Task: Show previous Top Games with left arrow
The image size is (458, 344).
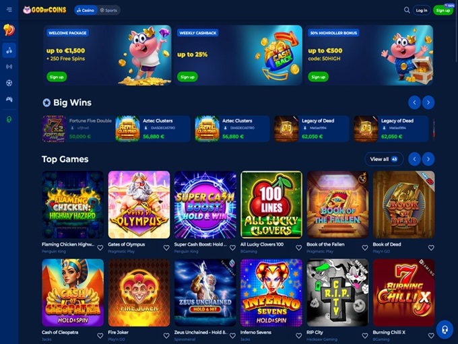Action: click(414, 159)
